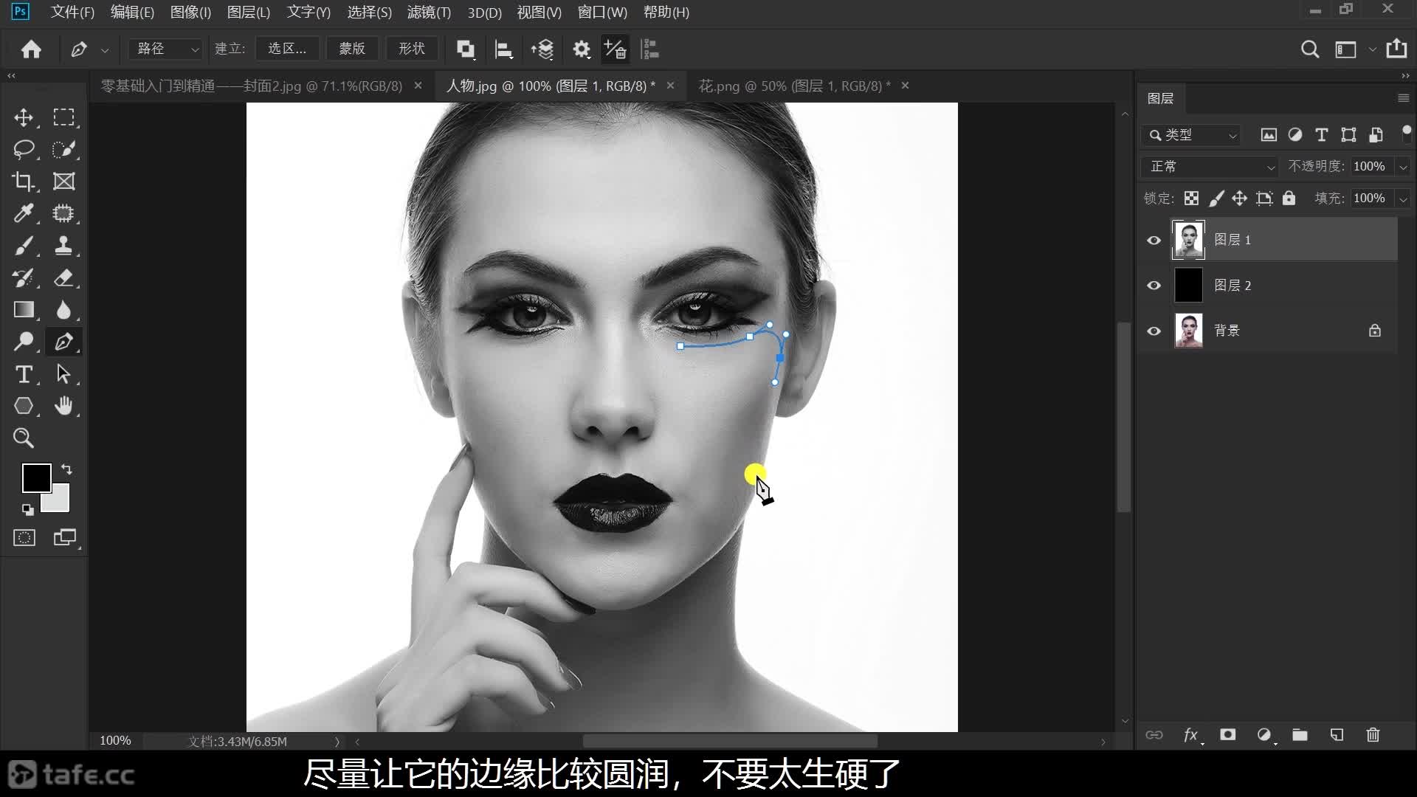Toggle lock all padlock icon
This screenshot has height=797, width=1417.
click(x=1289, y=198)
